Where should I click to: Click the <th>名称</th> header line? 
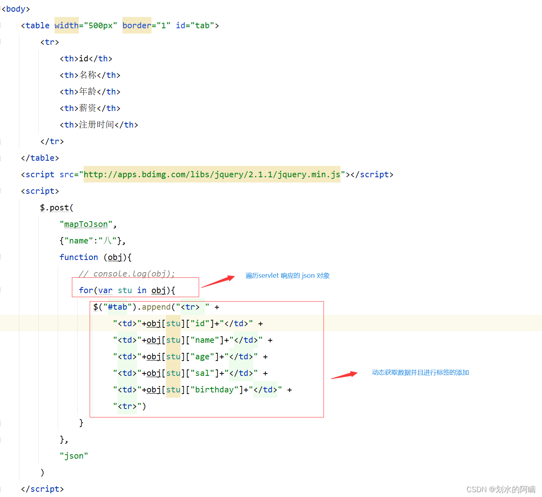(90, 75)
